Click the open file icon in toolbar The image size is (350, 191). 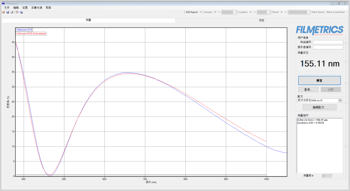(3, 12)
